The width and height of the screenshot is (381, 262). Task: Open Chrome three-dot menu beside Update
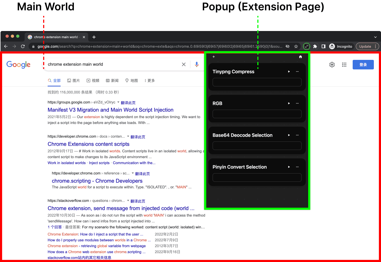tap(375, 46)
